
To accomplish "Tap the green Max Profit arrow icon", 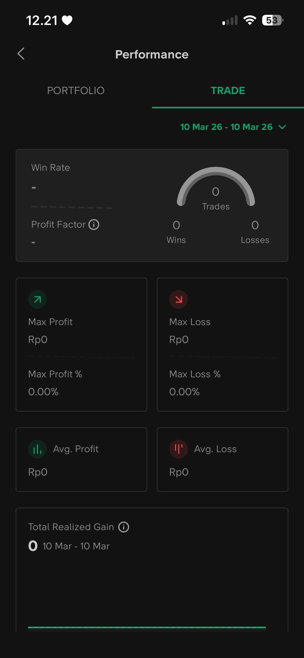I will pyautogui.click(x=37, y=300).
